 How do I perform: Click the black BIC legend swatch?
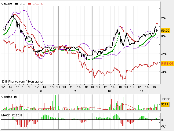[16, 4]
